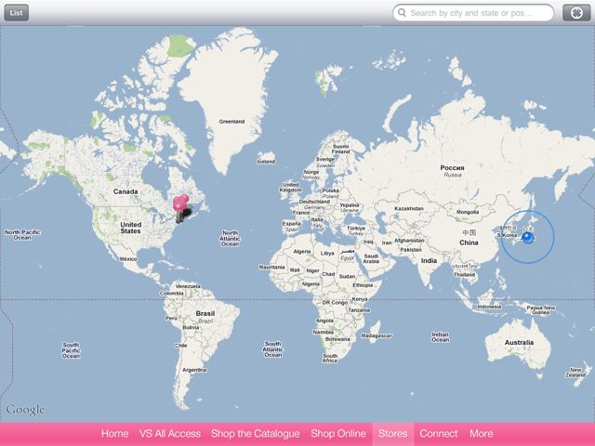Click the United States map label
This screenshot has height=446, width=595.
(x=130, y=228)
